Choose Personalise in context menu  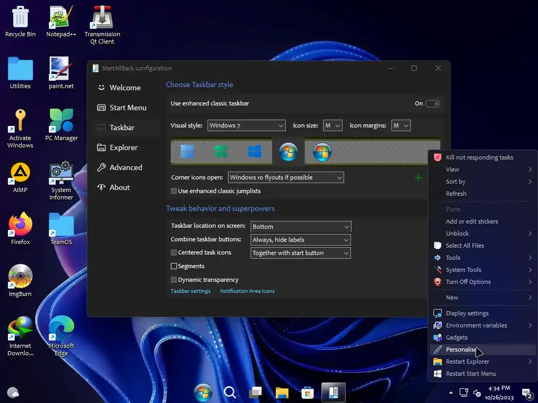point(483,349)
